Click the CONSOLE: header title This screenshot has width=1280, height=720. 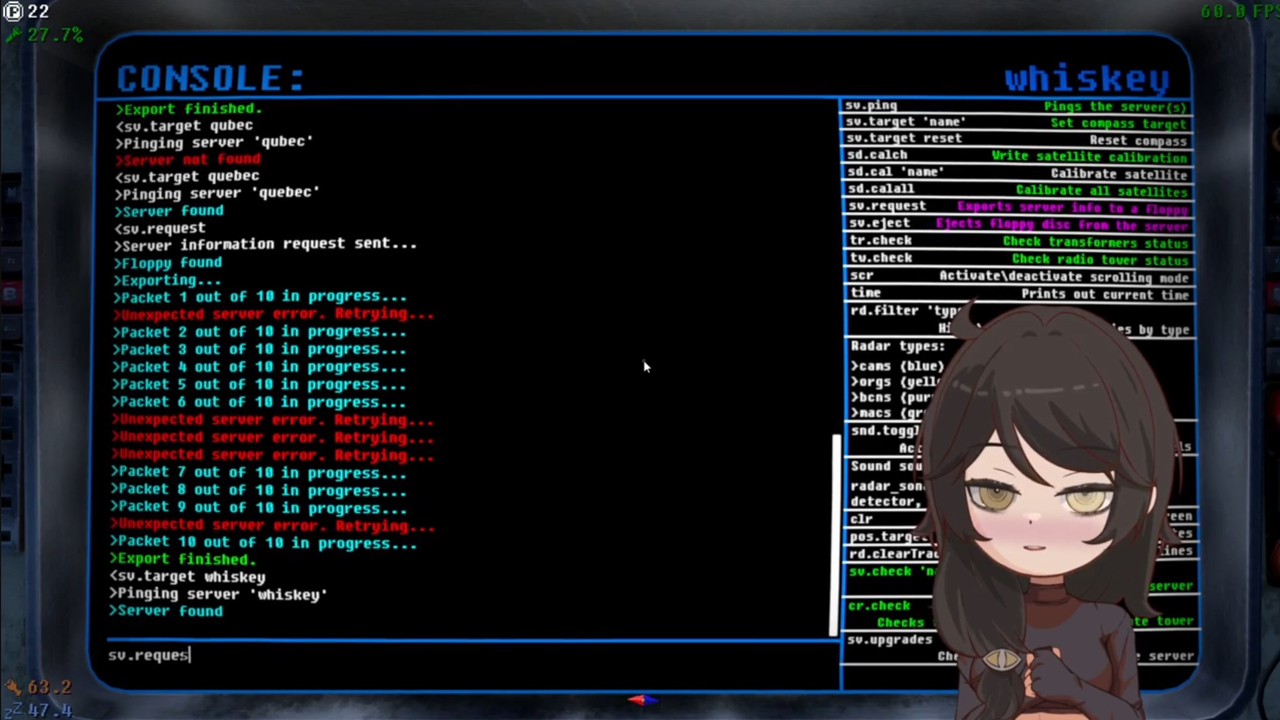click(x=211, y=78)
